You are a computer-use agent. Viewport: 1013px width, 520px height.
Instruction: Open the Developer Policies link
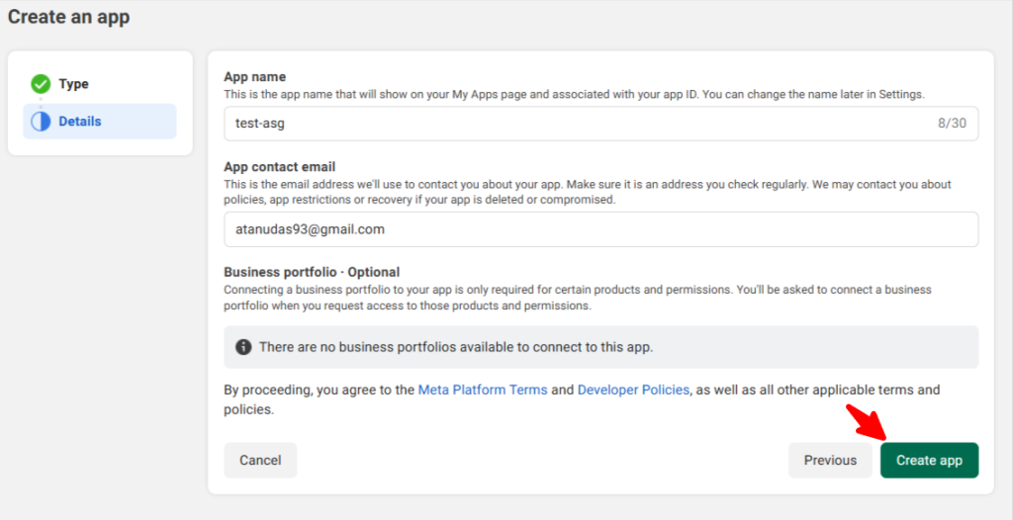pyautogui.click(x=633, y=390)
